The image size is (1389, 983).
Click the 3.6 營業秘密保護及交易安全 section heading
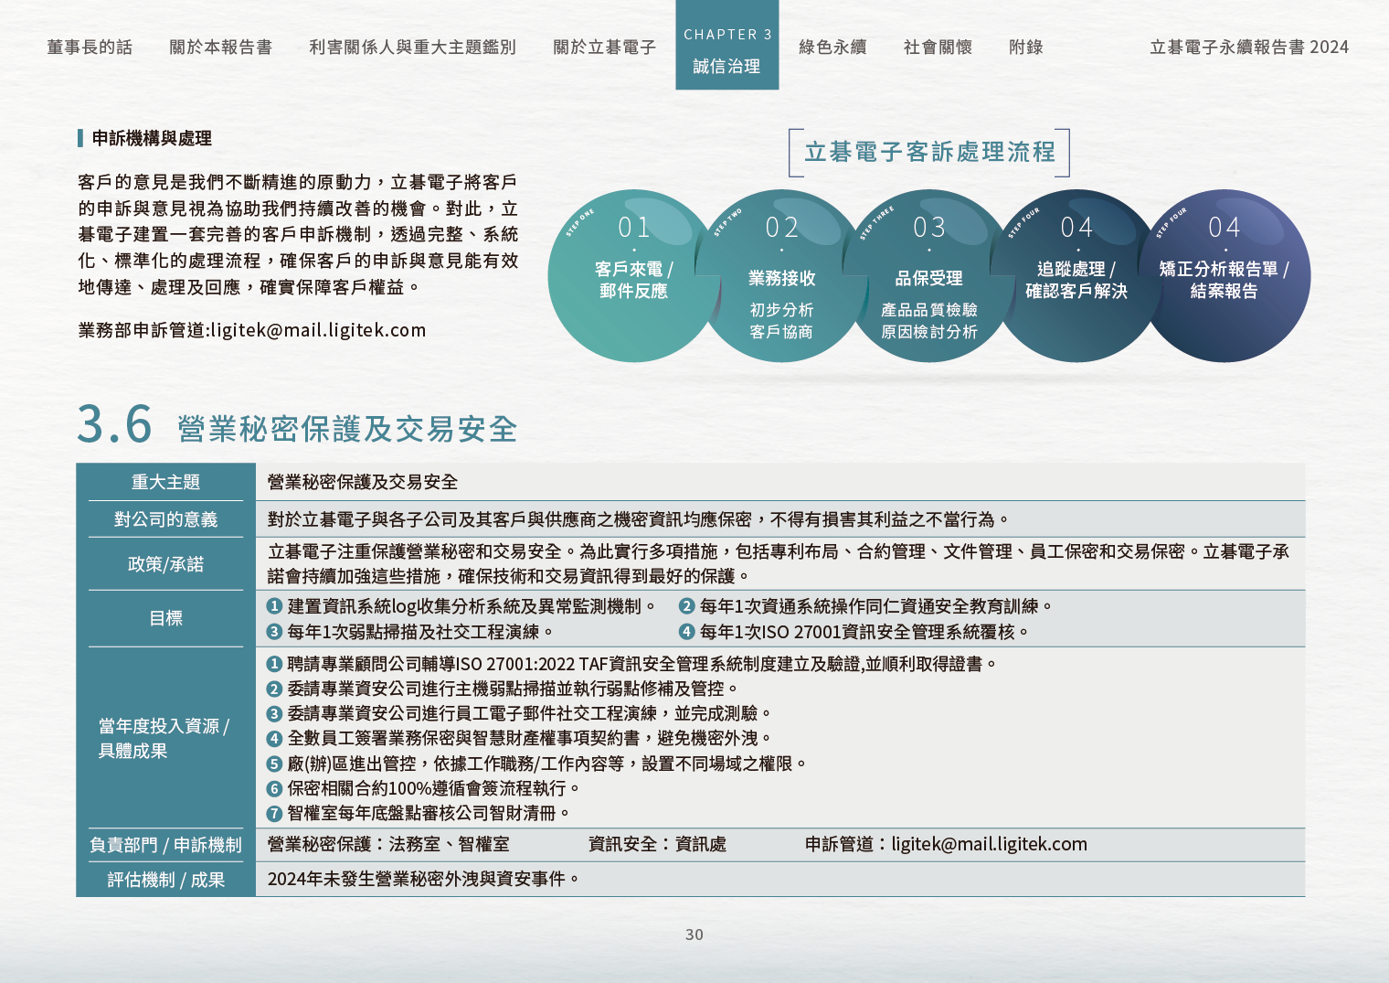[297, 425]
